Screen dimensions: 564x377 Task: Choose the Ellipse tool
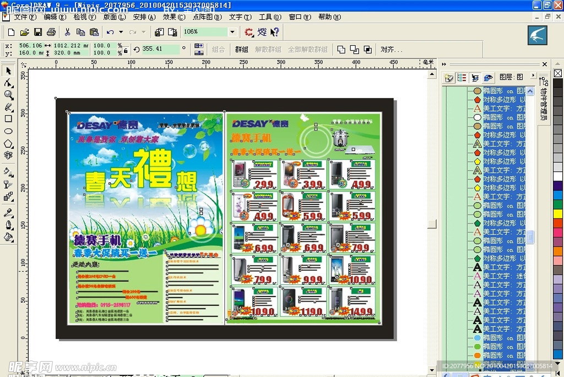pyautogui.click(x=8, y=131)
